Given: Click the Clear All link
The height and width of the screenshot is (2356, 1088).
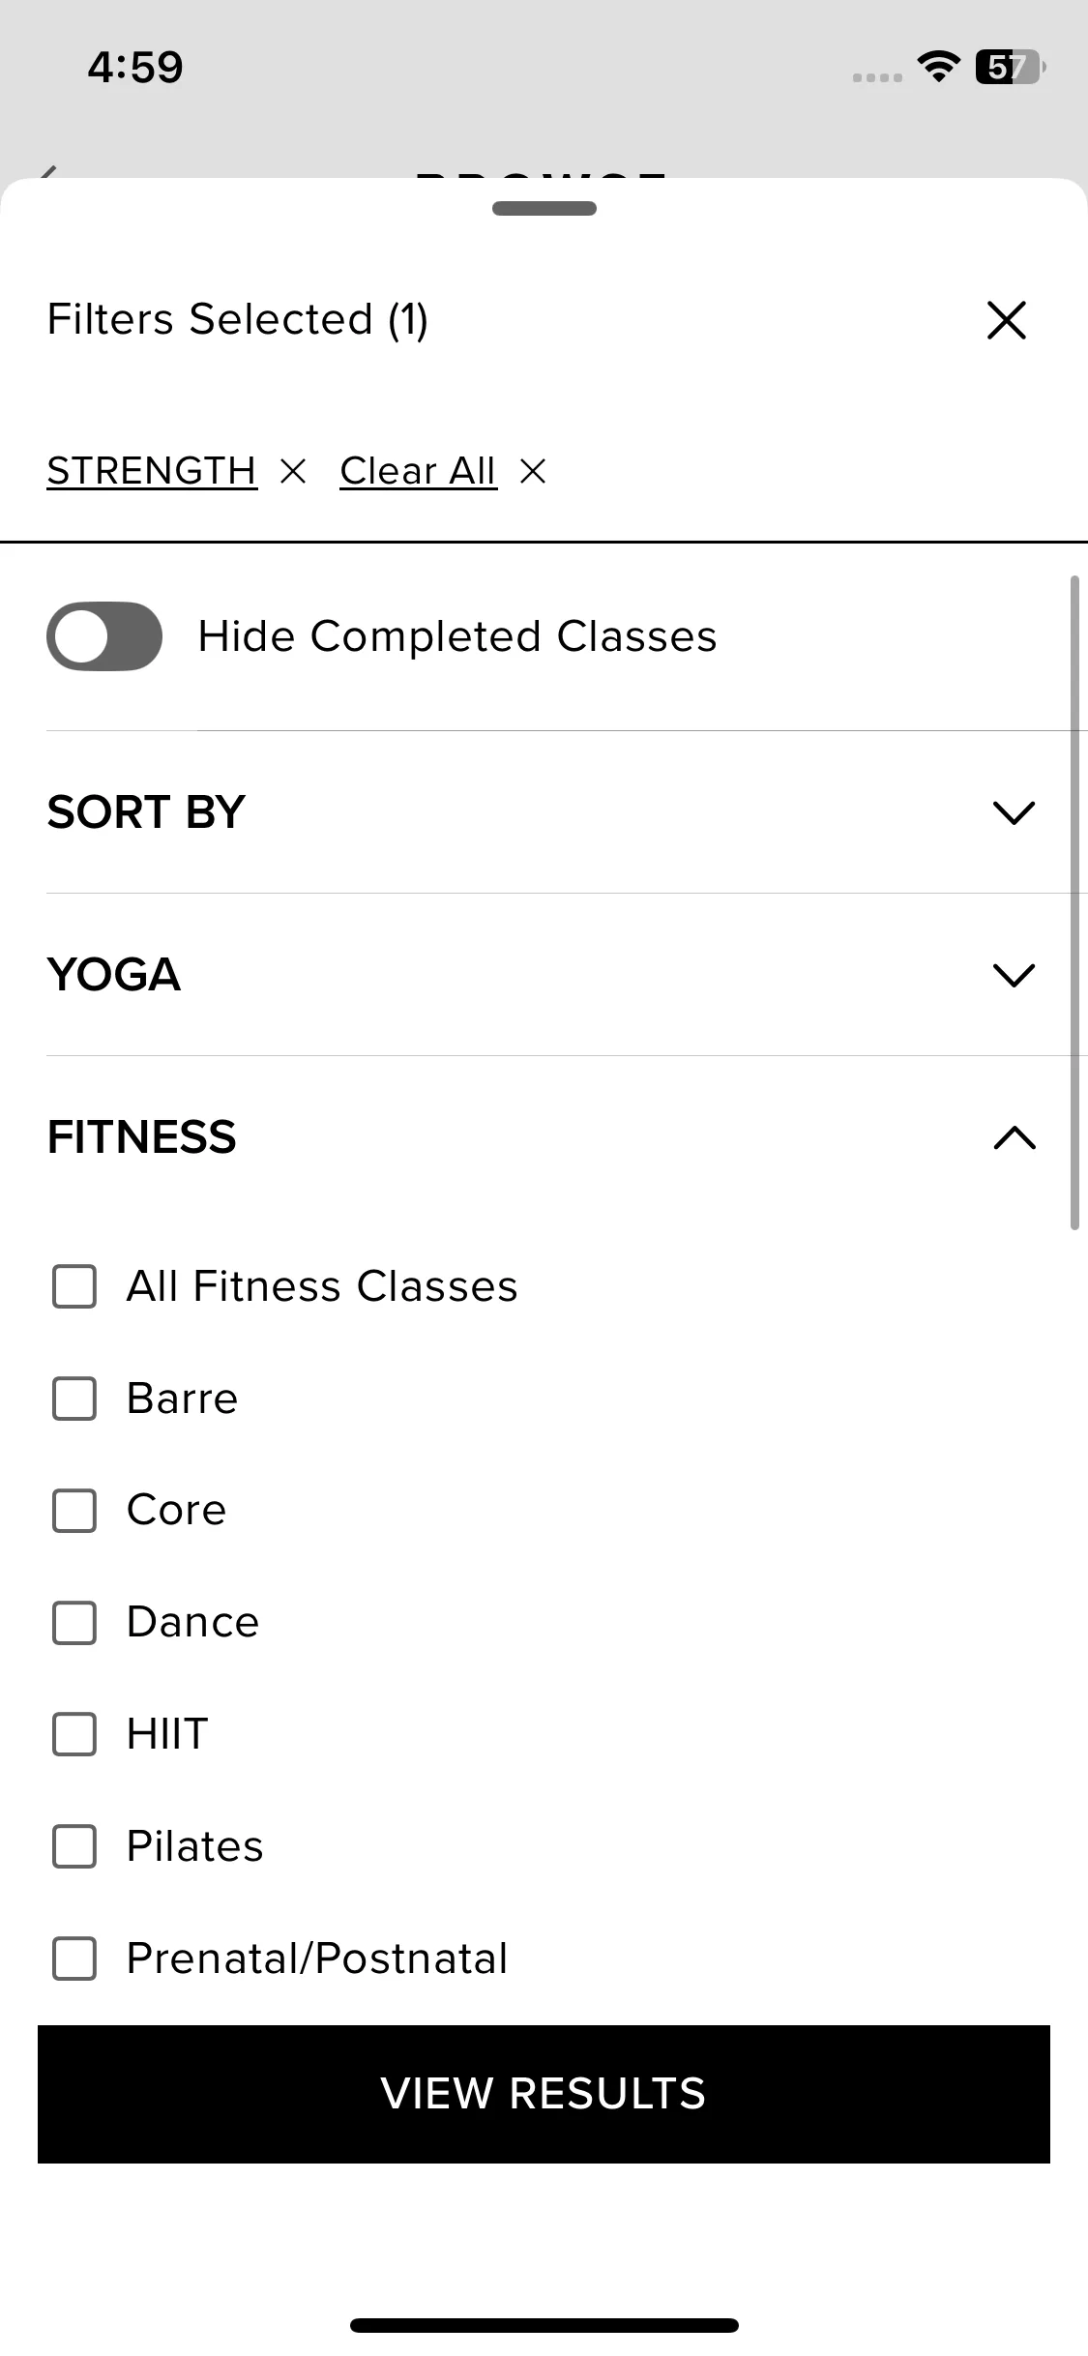Looking at the screenshot, I should [418, 471].
